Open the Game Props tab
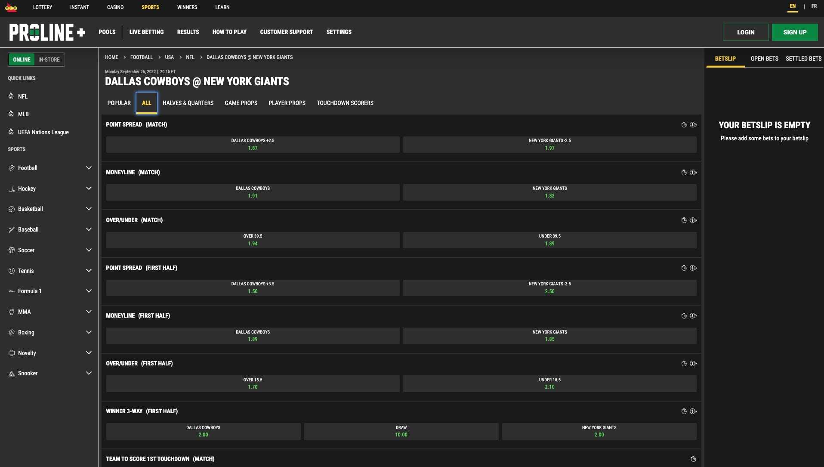Screen dimensions: 824x467 pos(241,103)
